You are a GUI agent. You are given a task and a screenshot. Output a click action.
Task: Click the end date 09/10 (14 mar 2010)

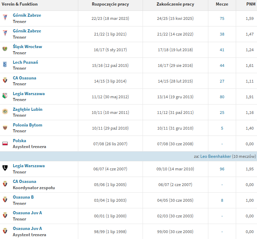click(175, 169)
